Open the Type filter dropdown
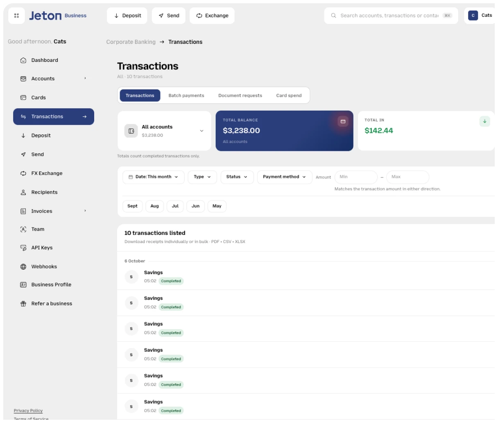This screenshot has height=423, width=498. click(x=202, y=177)
